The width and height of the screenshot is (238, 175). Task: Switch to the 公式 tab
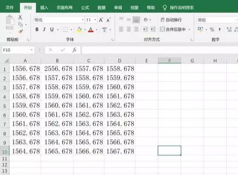tap(85, 7)
